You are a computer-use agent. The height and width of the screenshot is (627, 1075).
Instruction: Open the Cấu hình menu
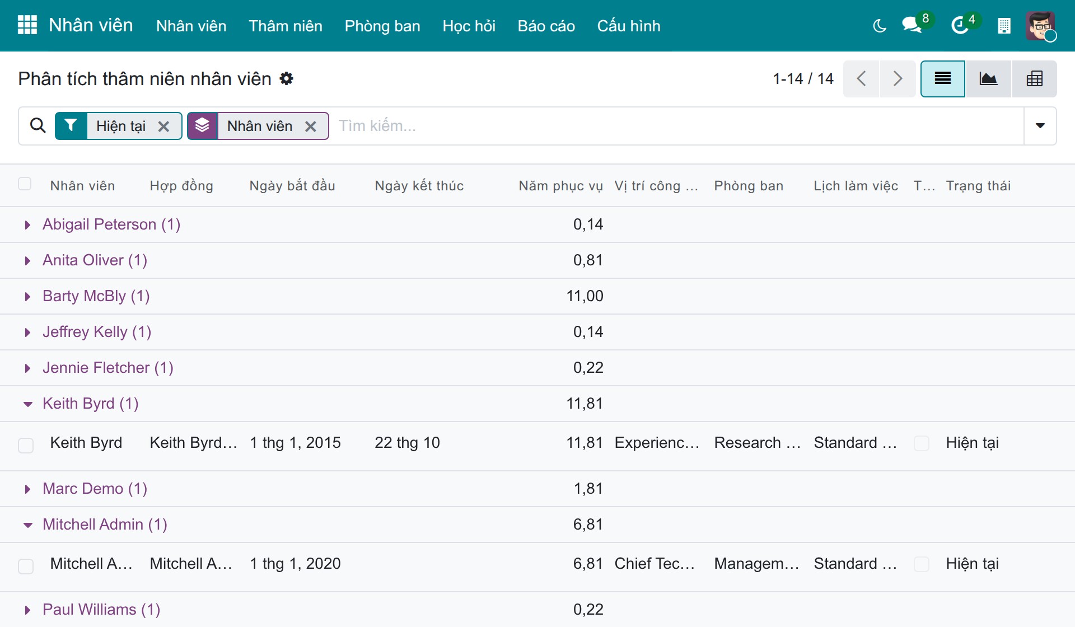point(629,26)
